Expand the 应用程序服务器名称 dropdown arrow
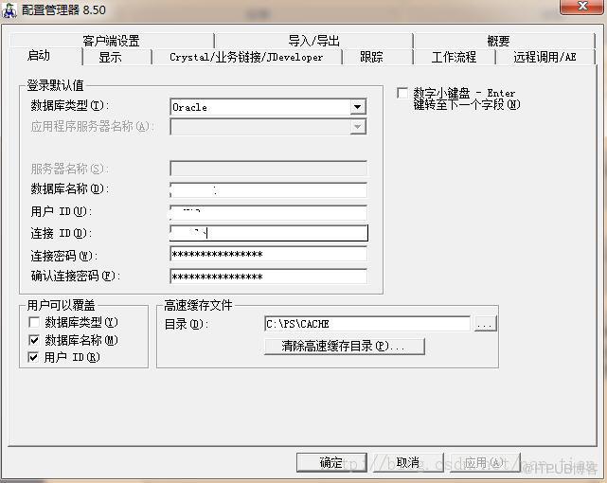The height and width of the screenshot is (483, 607). tap(358, 127)
